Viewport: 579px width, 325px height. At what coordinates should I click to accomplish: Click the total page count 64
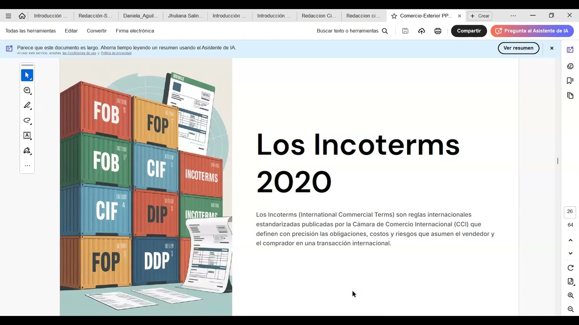(570, 225)
